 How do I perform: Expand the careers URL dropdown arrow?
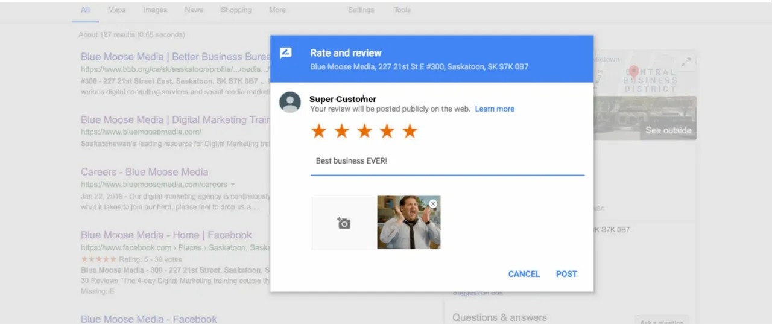tap(233, 184)
